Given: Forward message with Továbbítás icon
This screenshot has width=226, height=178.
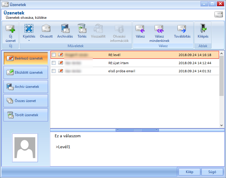Looking at the screenshot, I should (x=182, y=31).
